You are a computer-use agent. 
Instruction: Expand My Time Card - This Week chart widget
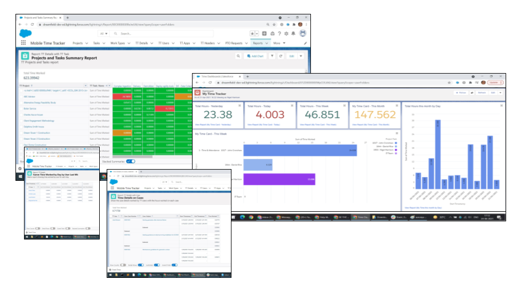(x=397, y=133)
